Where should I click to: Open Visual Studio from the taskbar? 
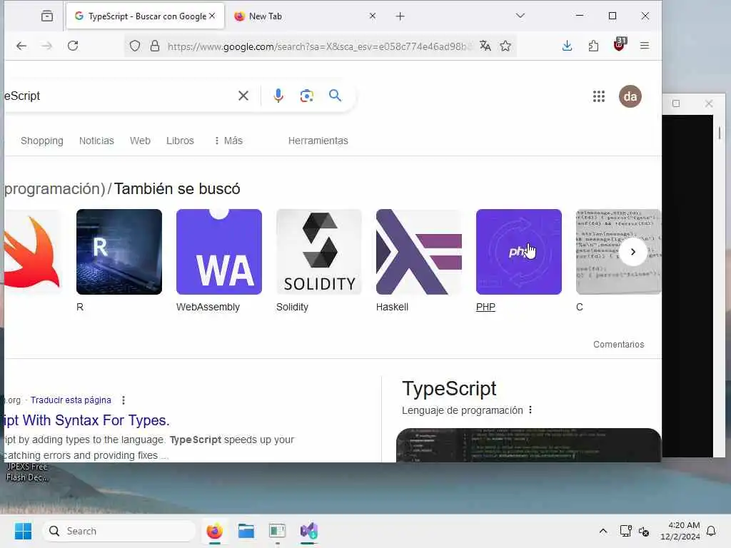[309, 531]
